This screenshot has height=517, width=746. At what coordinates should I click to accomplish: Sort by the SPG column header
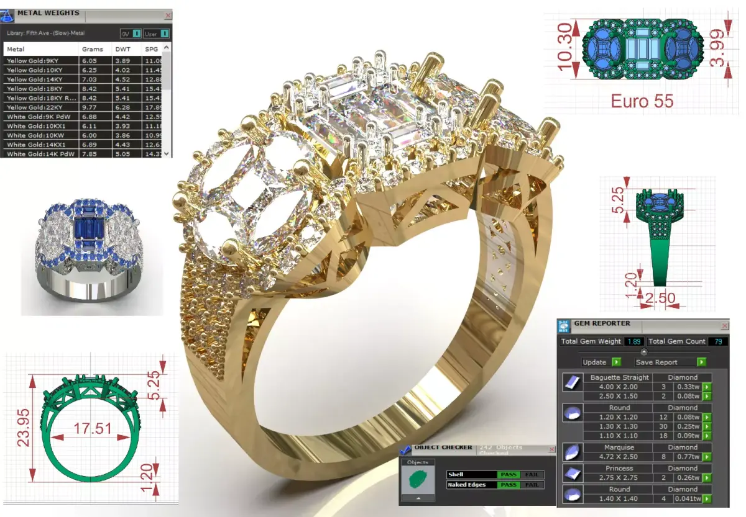[152, 49]
